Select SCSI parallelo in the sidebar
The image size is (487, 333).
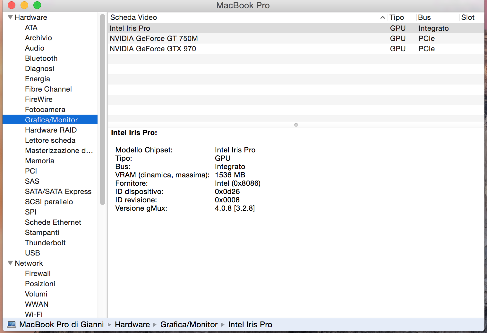(49, 202)
